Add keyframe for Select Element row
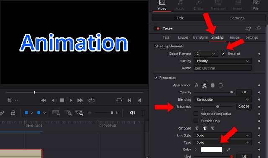The width and height of the screenshot is (268, 158). [259, 54]
